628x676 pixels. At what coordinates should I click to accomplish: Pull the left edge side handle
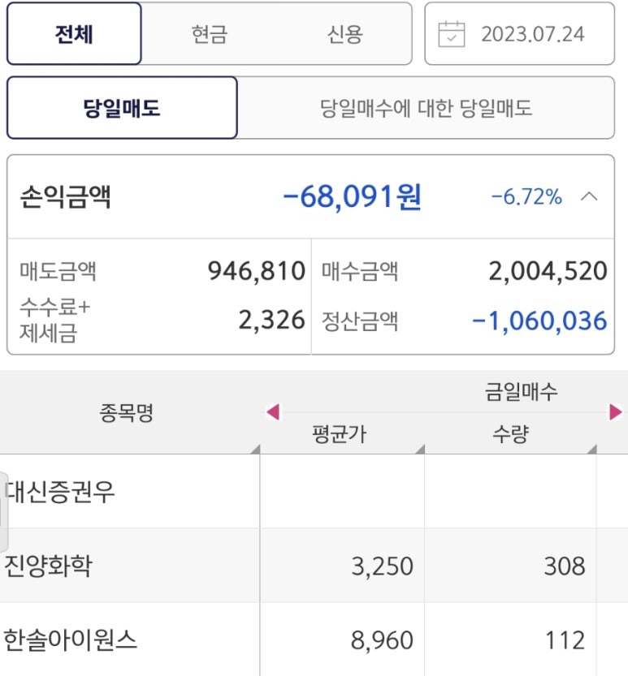(3, 510)
